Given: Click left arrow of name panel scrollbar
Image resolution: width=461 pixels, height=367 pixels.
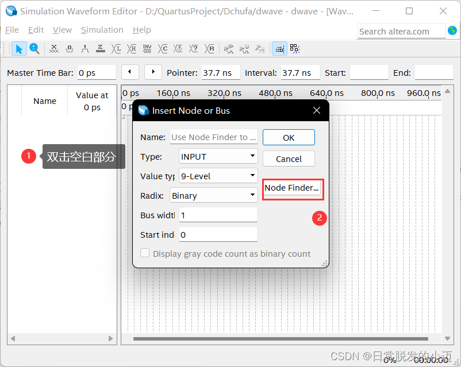Looking at the screenshot, I should [x=13, y=338].
